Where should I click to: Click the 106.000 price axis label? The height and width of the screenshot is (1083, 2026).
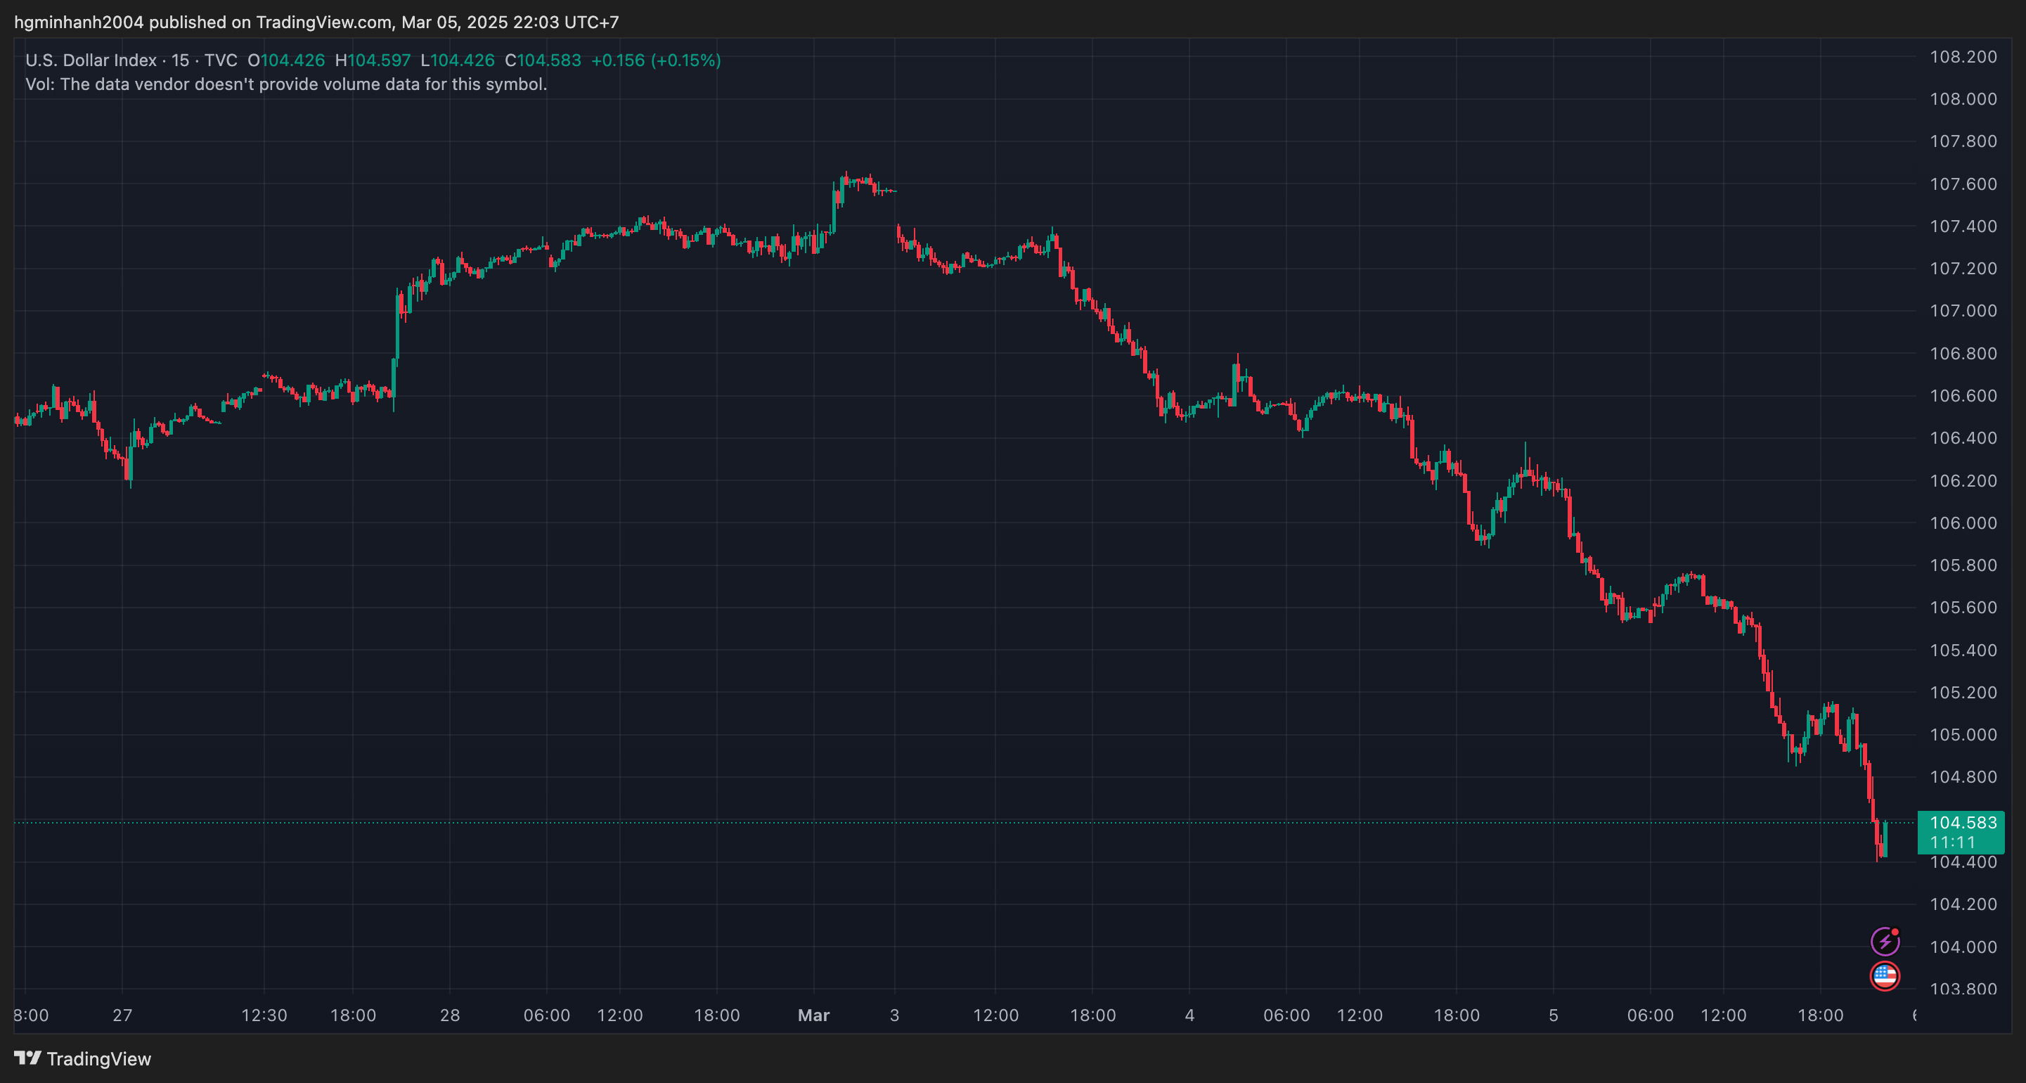tap(1963, 523)
